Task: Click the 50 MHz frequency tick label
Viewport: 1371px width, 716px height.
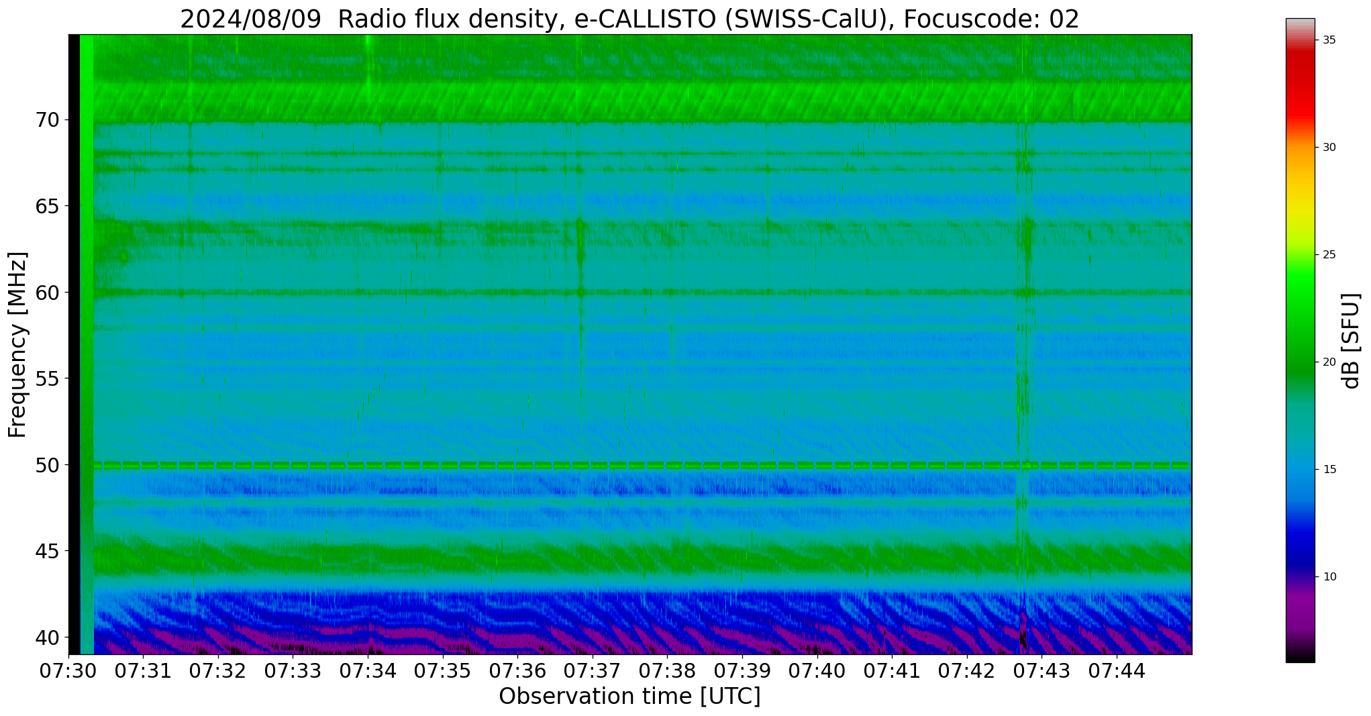Action: click(47, 464)
